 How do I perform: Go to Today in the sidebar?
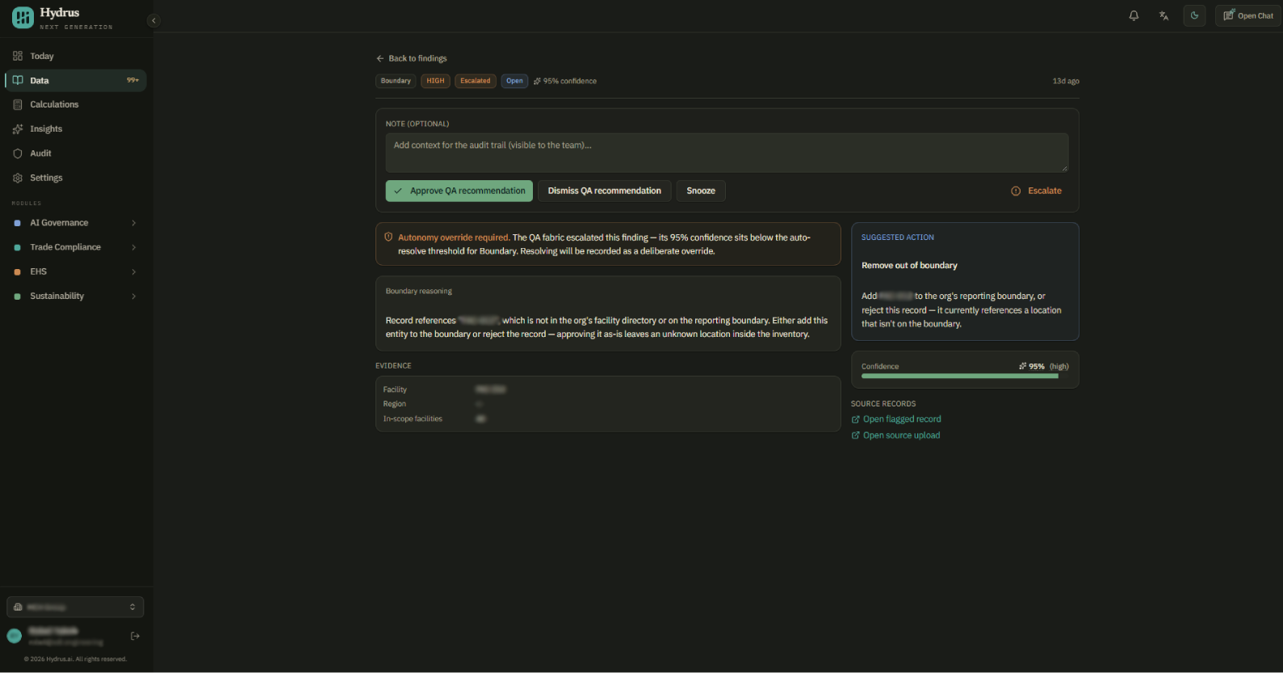(76, 56)
